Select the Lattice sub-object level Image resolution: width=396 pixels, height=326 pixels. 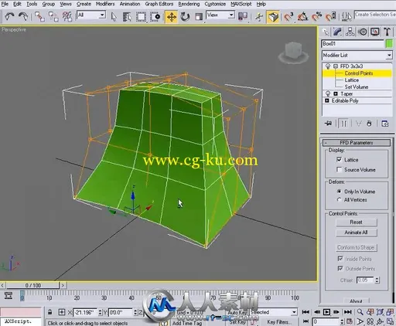(x=352, y=80)
